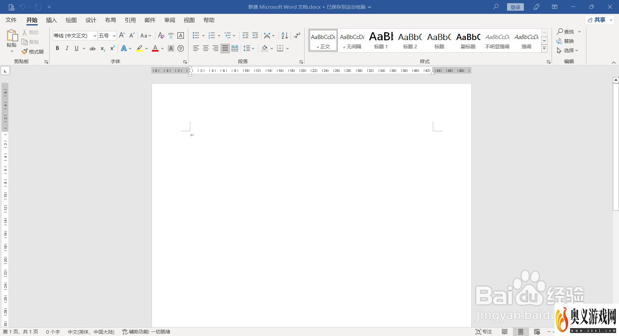Image resolution: width=619 pixels, height=336 pixels.
Task: Switch to Web Layout view
Action: [537, 331]
